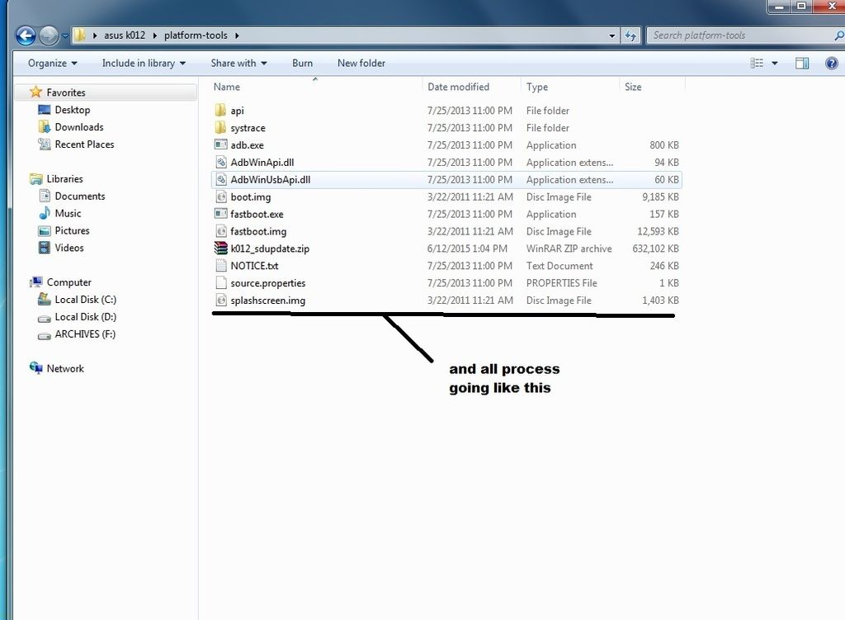Open Downloads in Favorites sidebar
This screenshot has height=620, width=845.
(x=78, y=127)
